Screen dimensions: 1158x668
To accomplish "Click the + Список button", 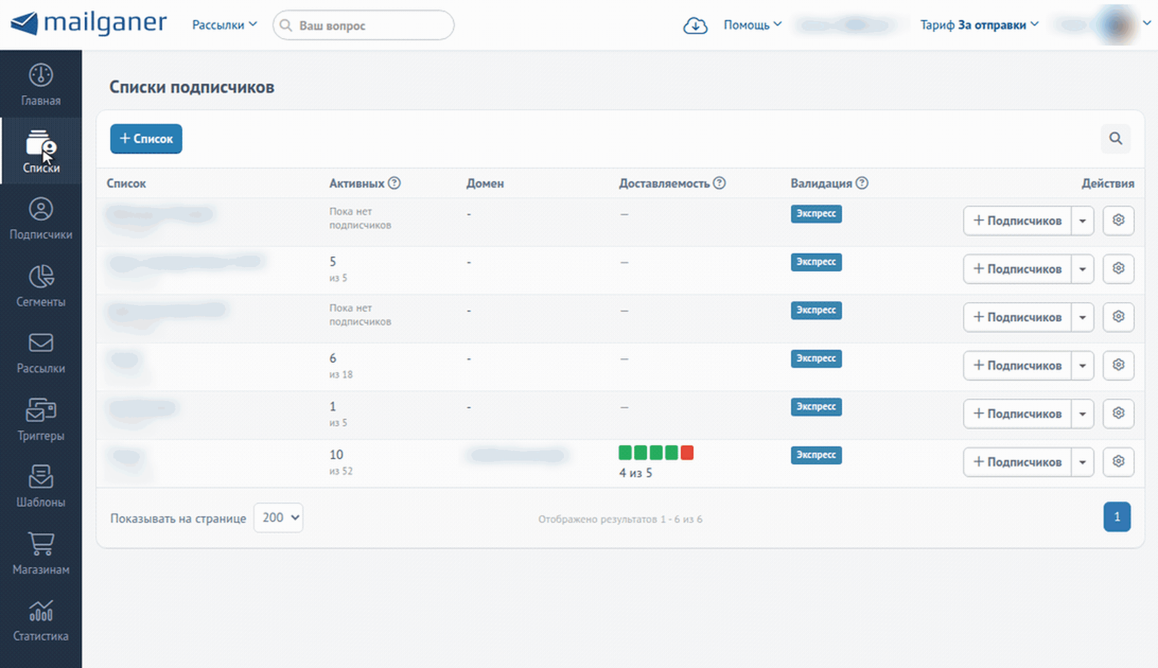I will click(x=146, y=139).
